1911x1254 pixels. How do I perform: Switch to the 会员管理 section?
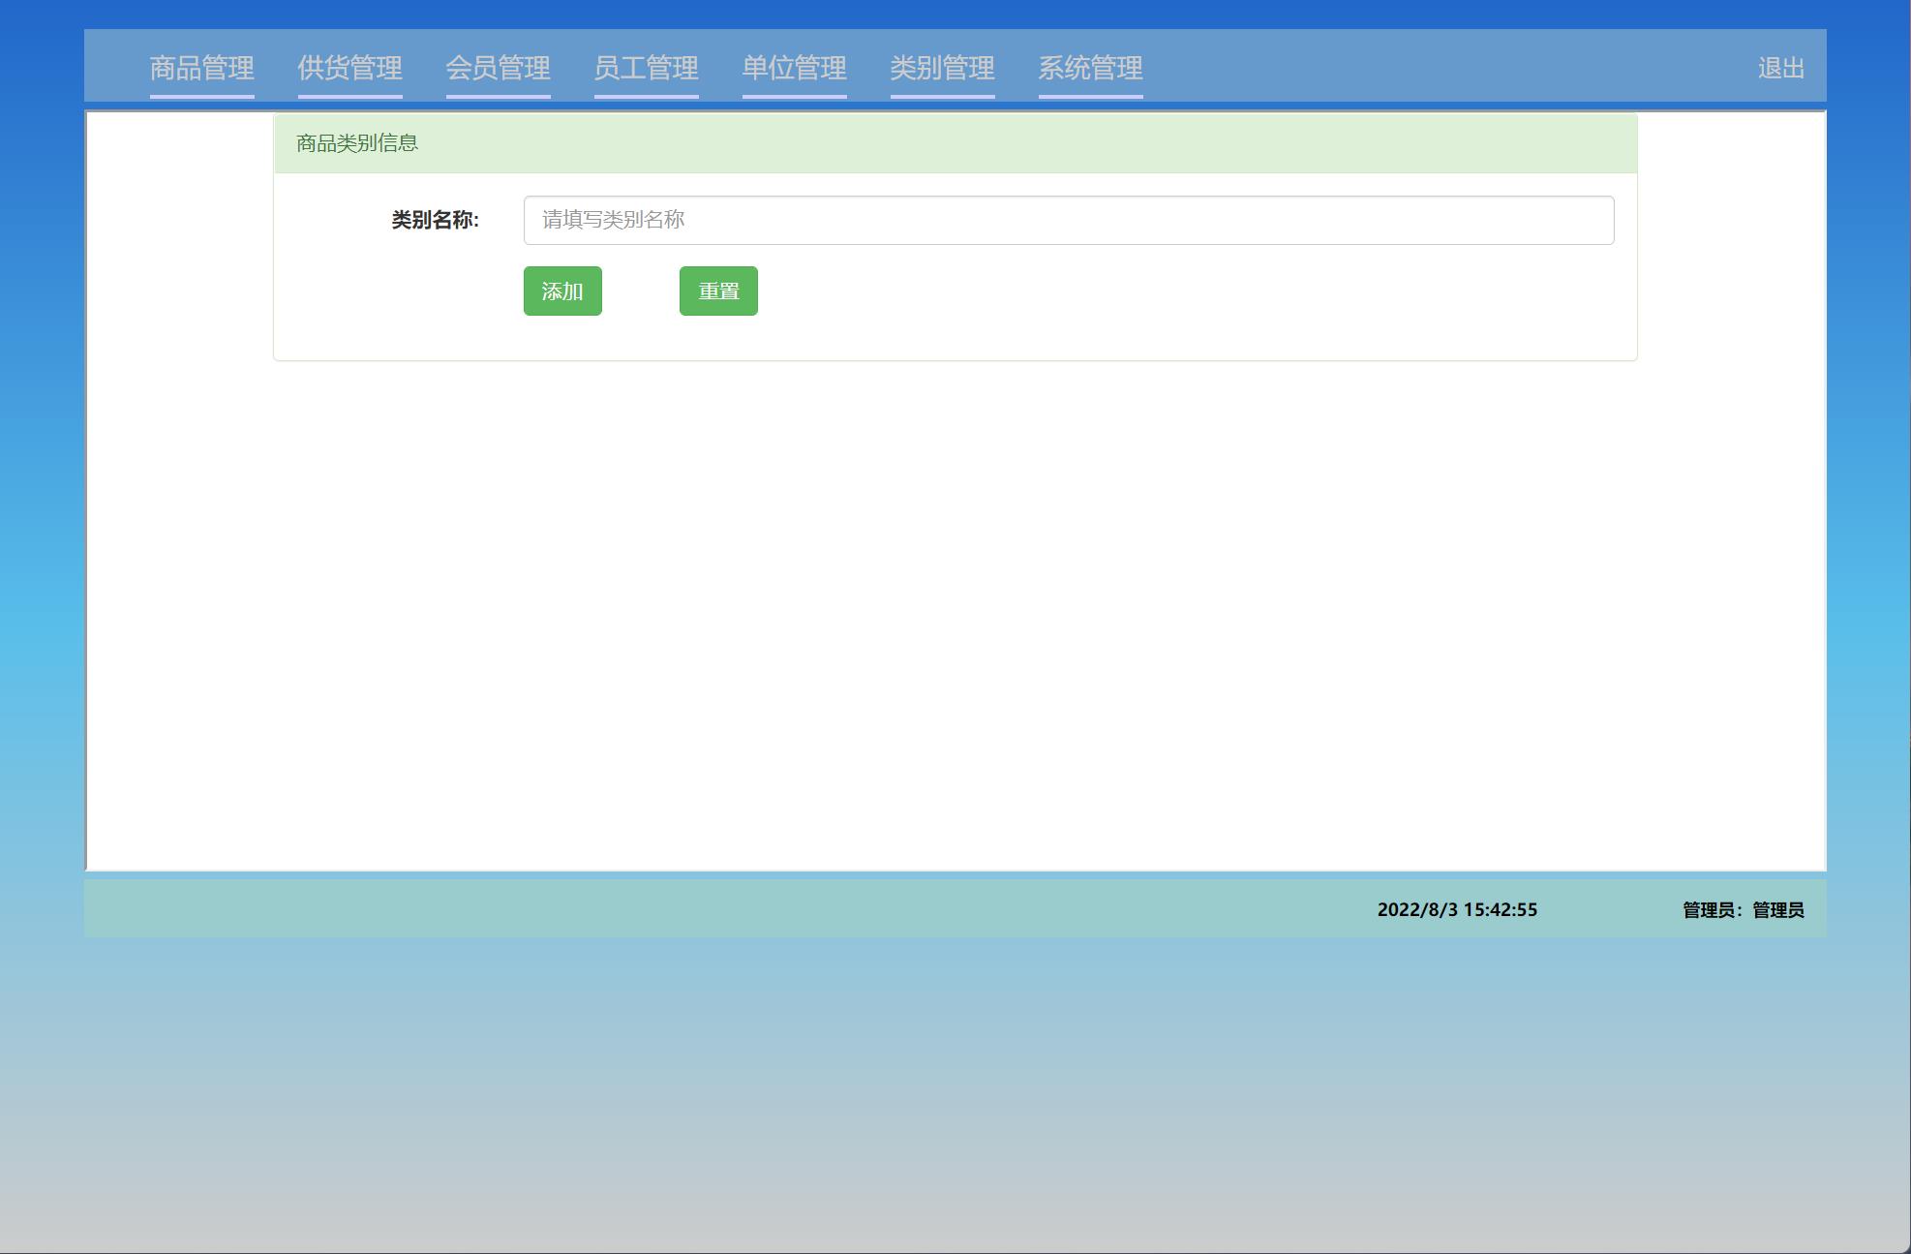tap(499, 69)
